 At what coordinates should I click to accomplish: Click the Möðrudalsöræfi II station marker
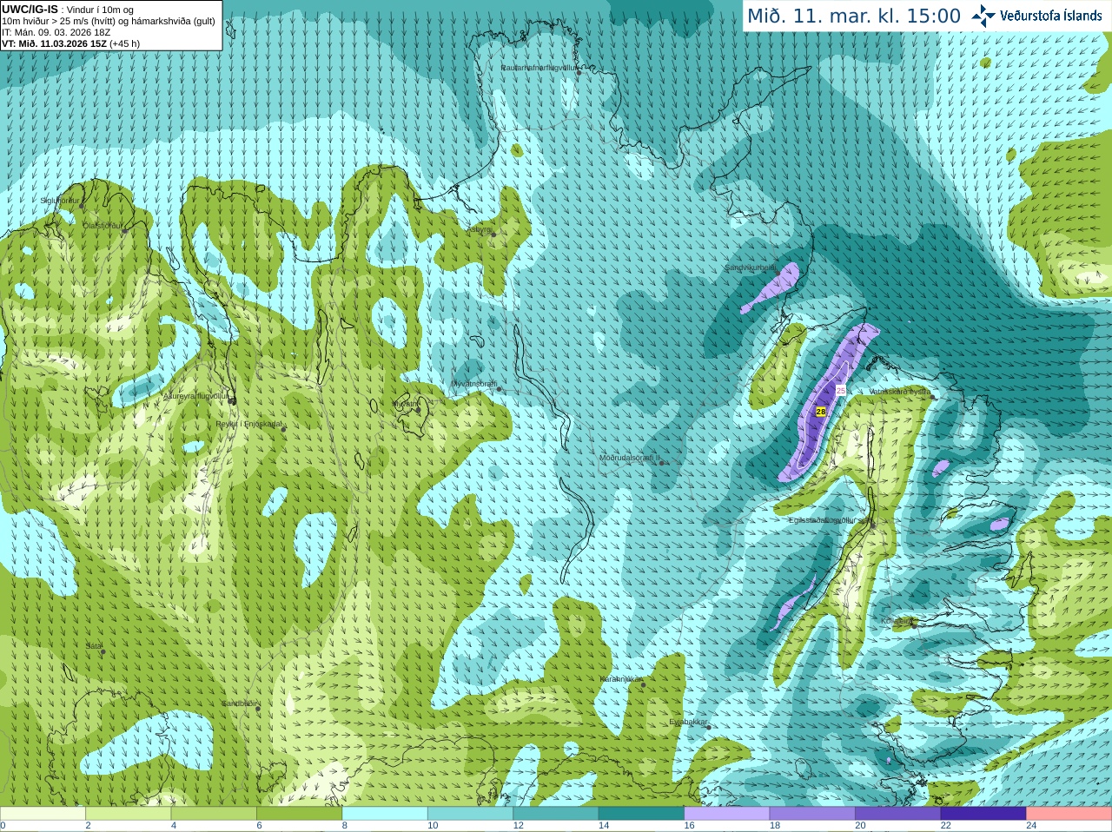662,463
